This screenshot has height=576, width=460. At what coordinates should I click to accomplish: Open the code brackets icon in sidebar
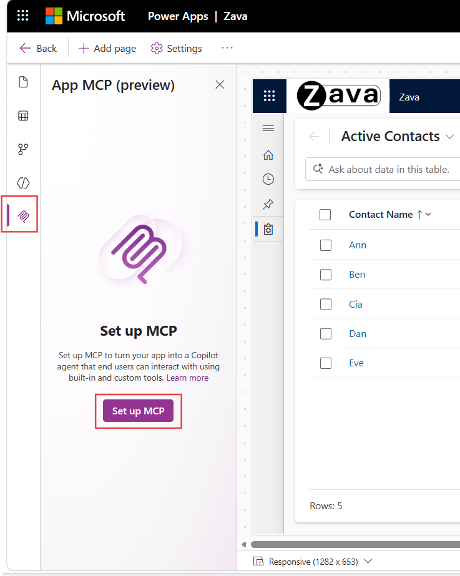pos(23,183)
